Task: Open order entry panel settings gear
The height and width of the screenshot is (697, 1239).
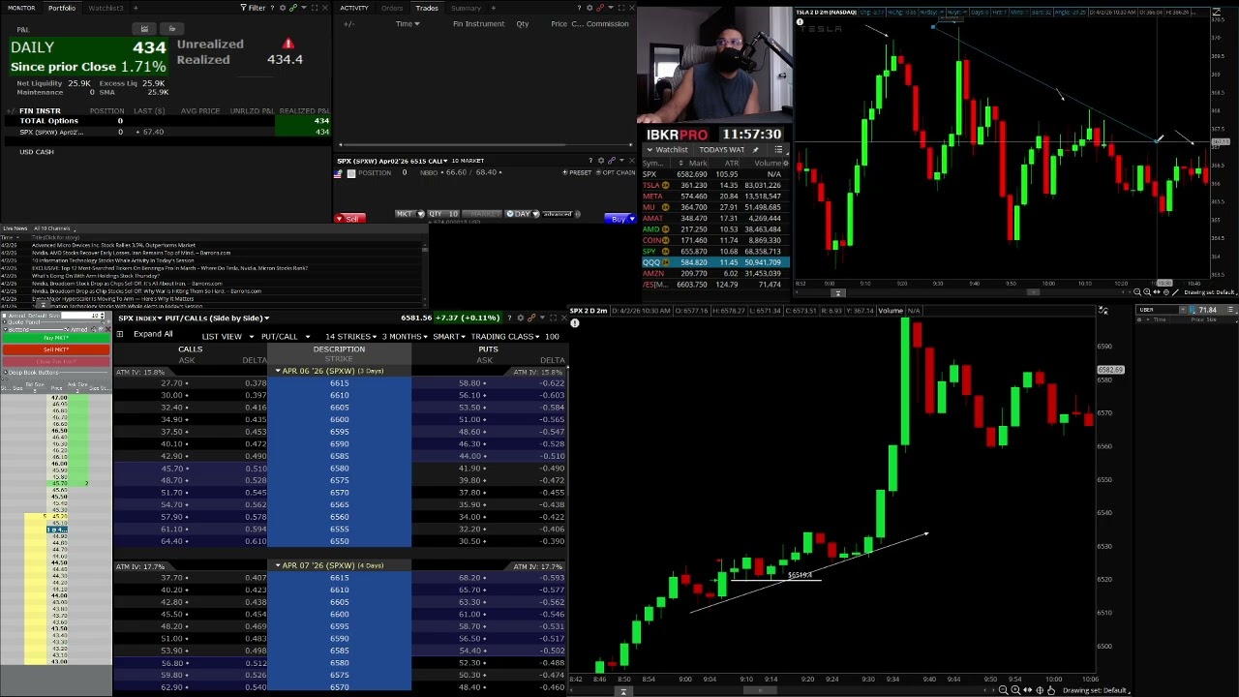Action: tap(600, 161)
